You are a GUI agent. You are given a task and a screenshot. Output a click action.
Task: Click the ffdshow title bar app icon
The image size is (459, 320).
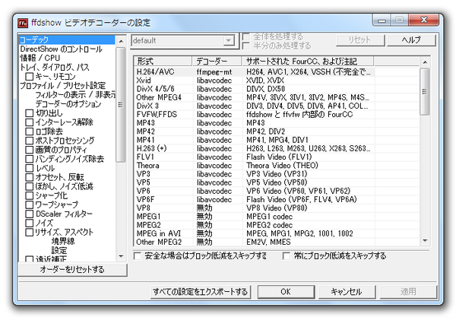(x=23, y=23)
